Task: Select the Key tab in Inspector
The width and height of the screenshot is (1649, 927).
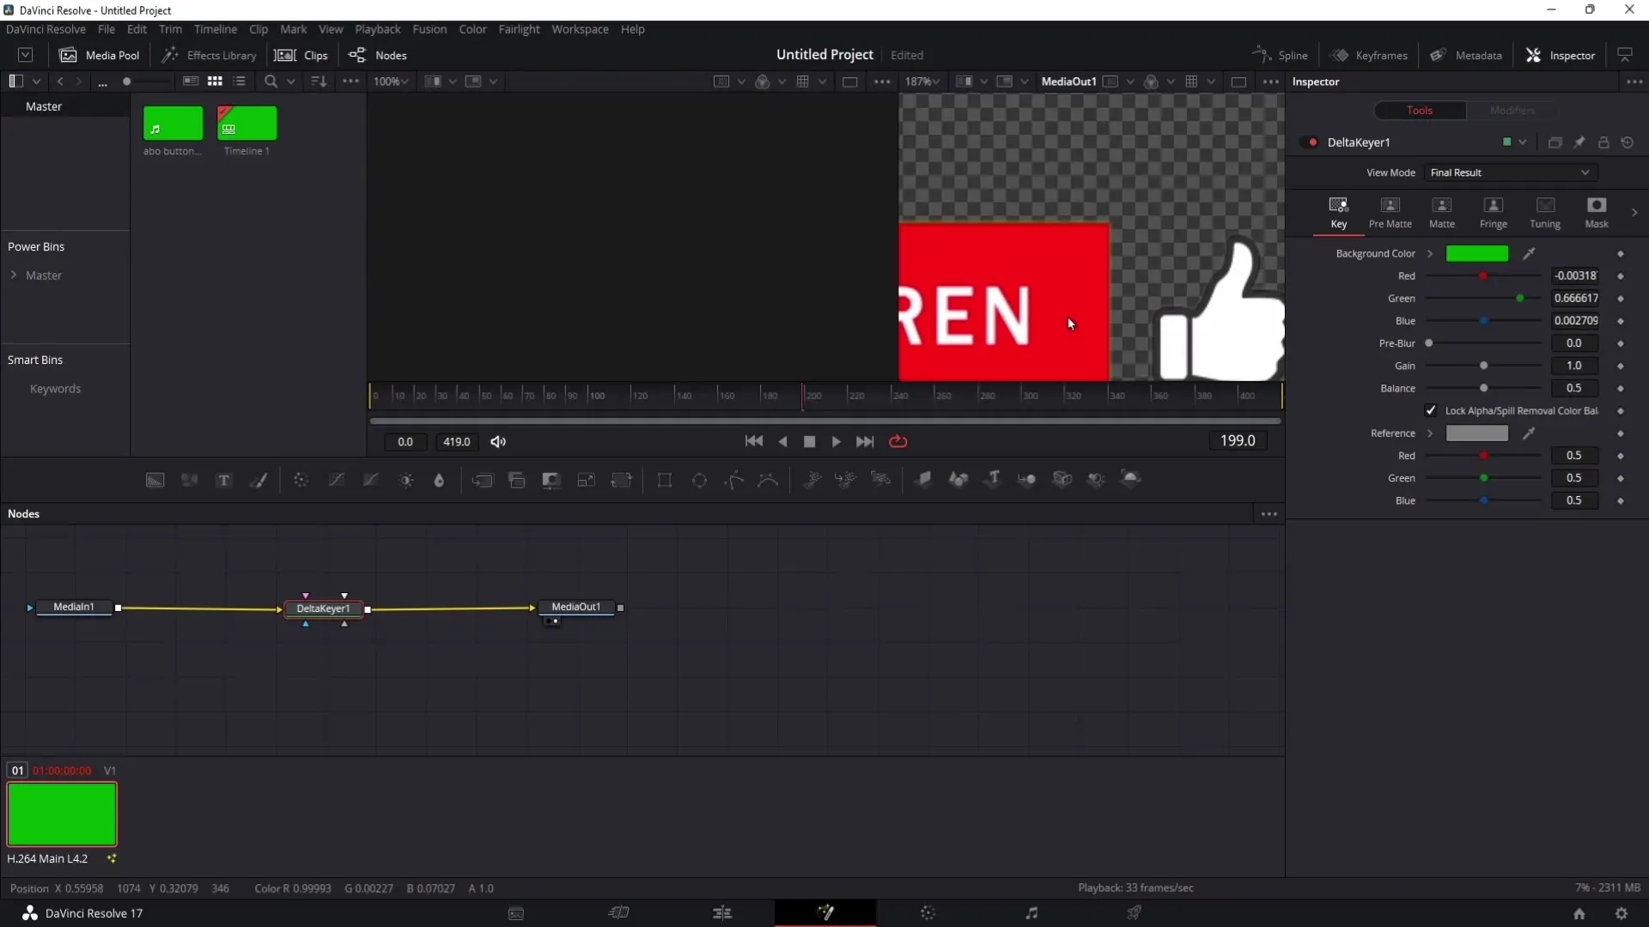Action: [1339, 210]
